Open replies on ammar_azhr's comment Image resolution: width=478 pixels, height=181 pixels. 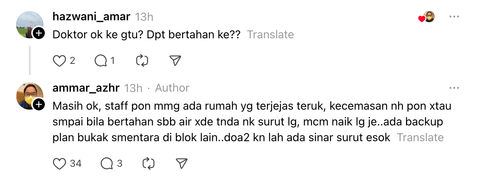[x=107, y=163]
